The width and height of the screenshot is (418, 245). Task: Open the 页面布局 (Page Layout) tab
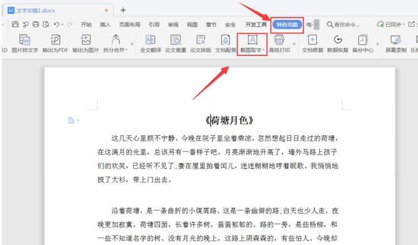tap(129, 24)
